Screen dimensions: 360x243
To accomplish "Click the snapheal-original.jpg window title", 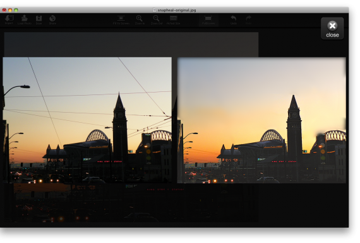I will pyautogui.click(x=177, y=10).
